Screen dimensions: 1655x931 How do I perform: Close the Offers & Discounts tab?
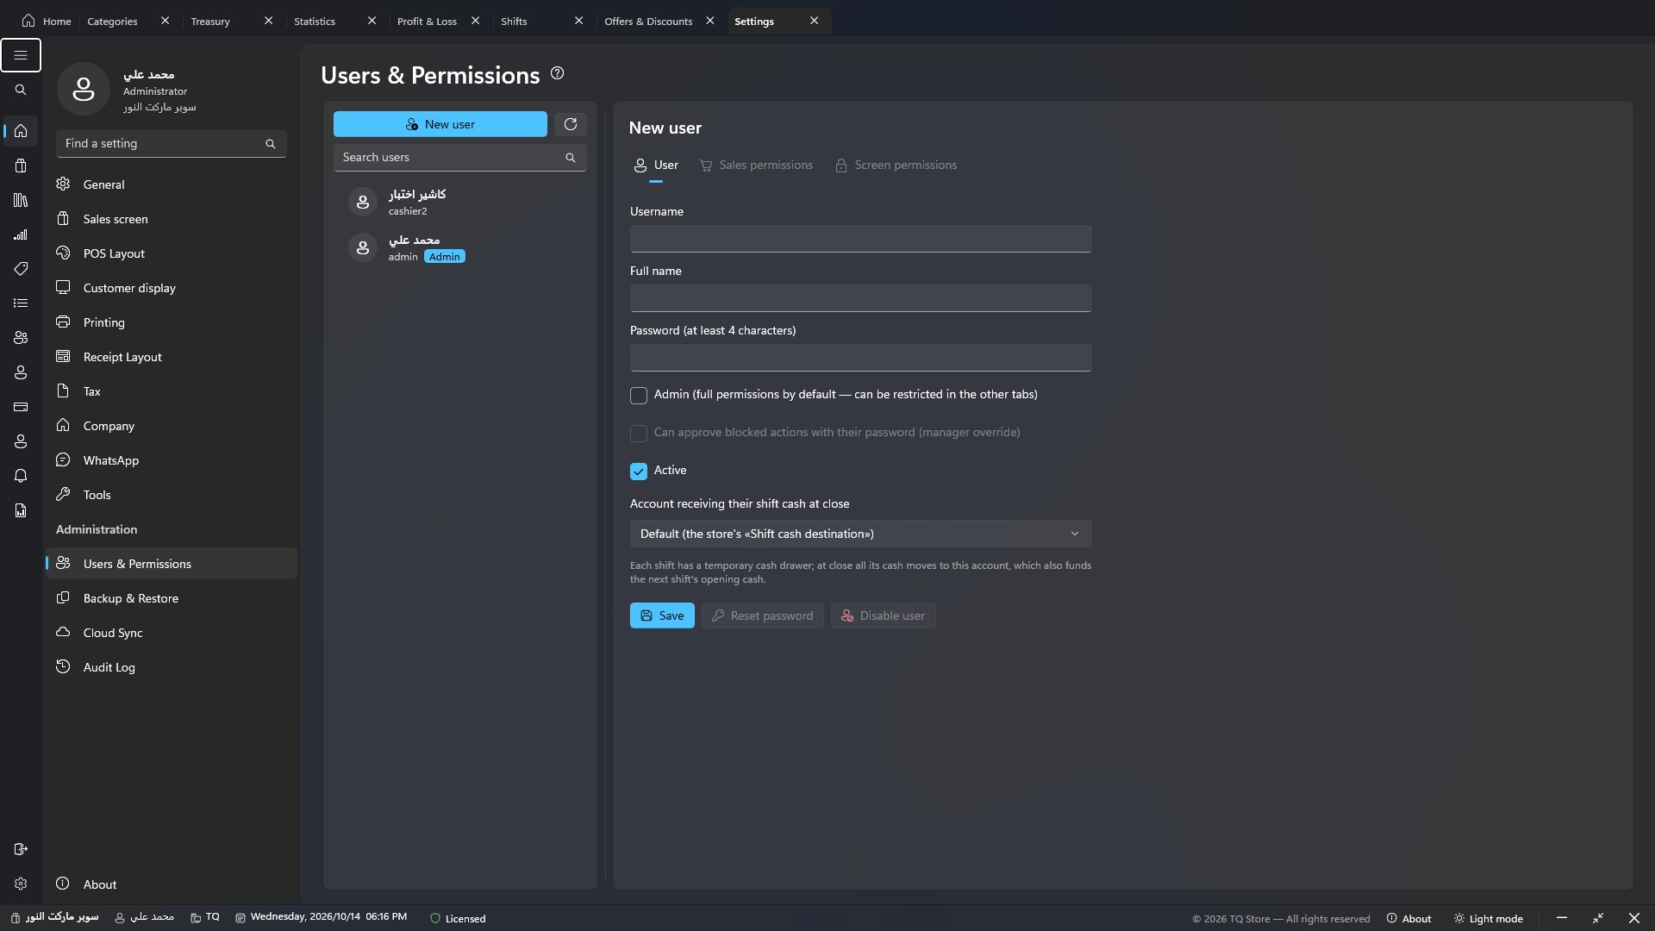(710, 21)
